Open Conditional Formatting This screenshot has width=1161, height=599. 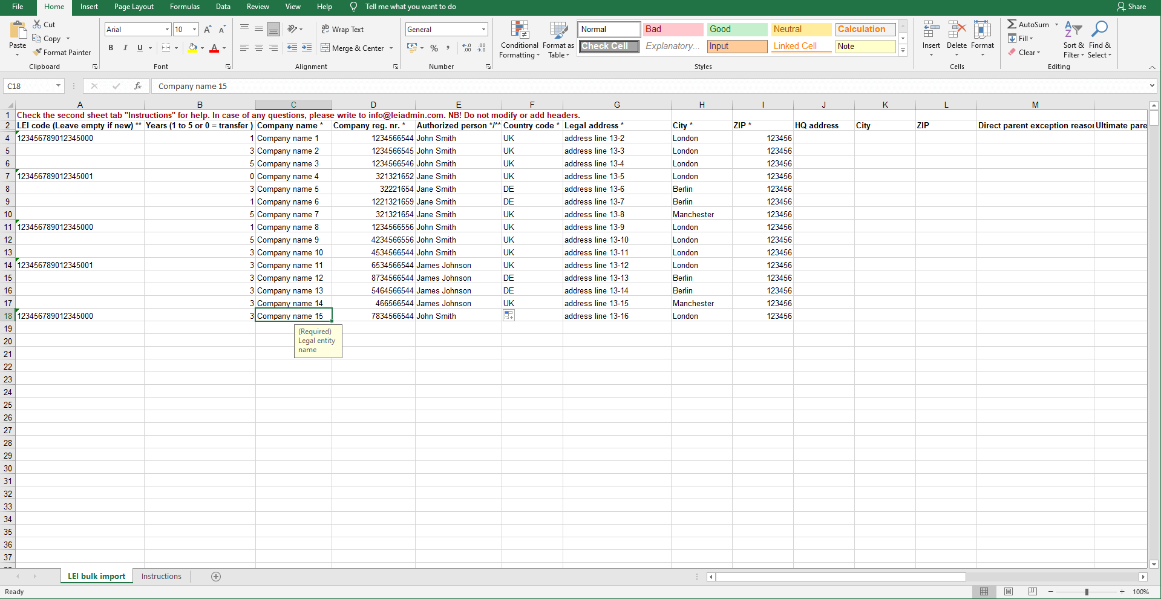(x=519, y=39)
